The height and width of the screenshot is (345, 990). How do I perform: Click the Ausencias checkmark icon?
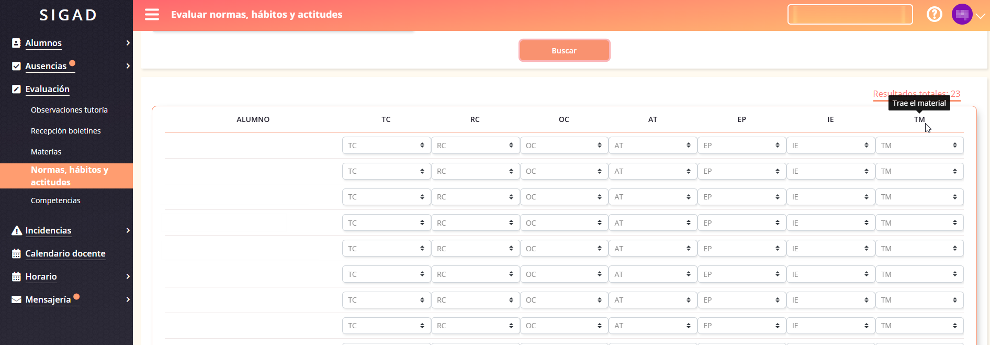click(16, 66)
